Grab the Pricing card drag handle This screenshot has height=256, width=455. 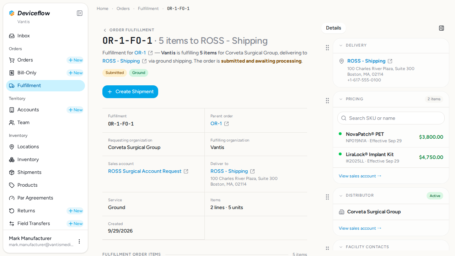tap(327, 101)
